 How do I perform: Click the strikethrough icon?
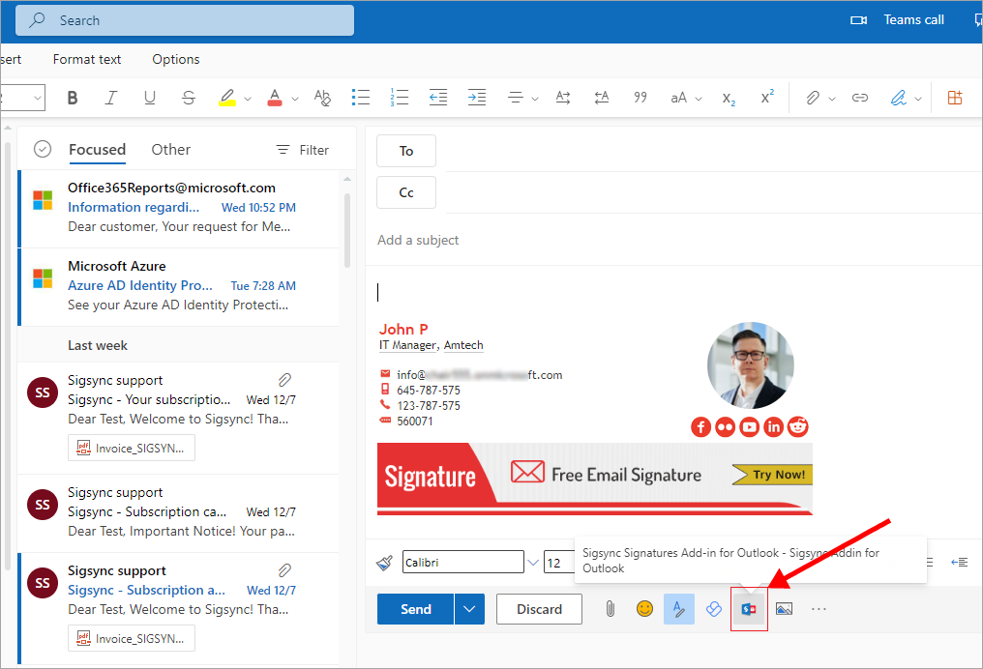(189, 98)
